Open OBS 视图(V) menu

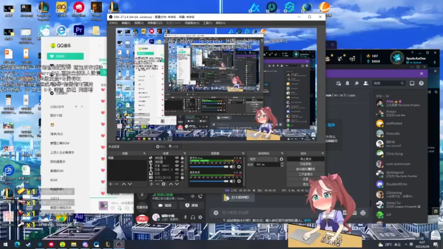139,23
